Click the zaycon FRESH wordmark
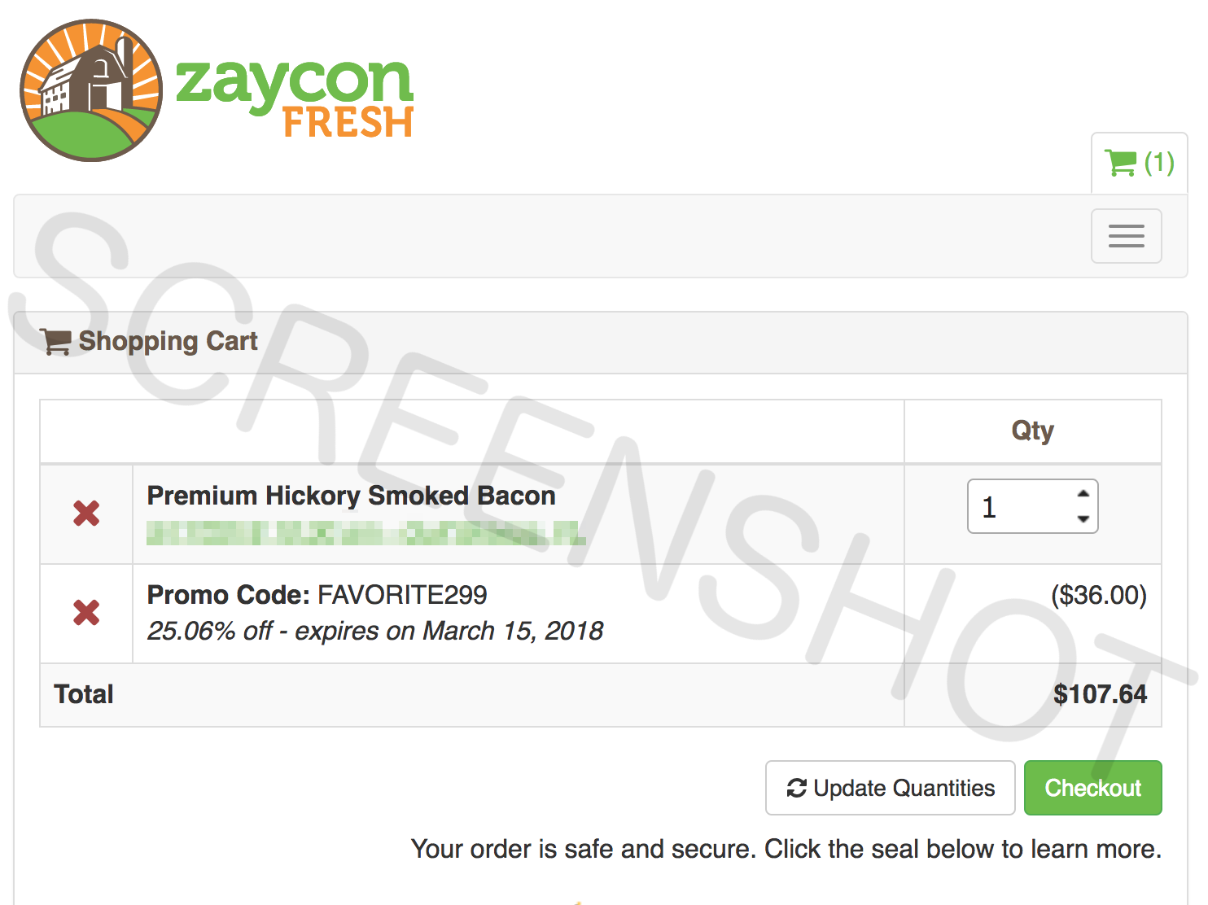The height and width of the screenshot is (905, 1208). coord(295,98)
